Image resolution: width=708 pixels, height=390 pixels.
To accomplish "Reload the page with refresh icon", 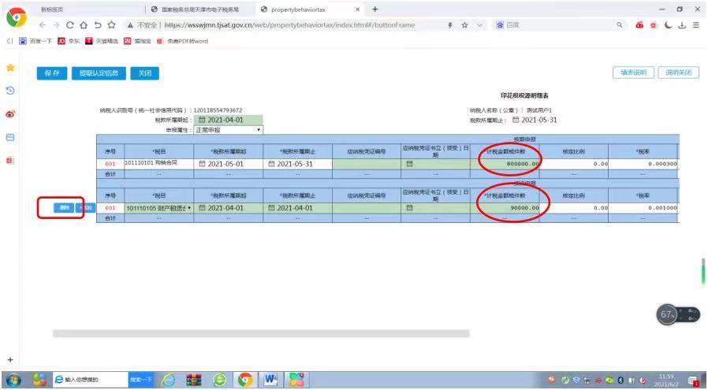I will click(x=69, y=25).
